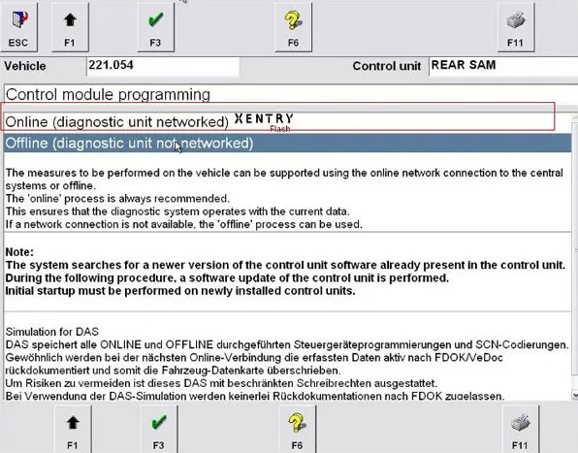The height and width of the screenshot is (453, 578).
Task: Click the Control unit field REAR SAM
Action: click(x=503, y=66)
